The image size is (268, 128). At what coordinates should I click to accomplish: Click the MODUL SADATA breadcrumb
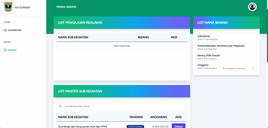point(66,7)
